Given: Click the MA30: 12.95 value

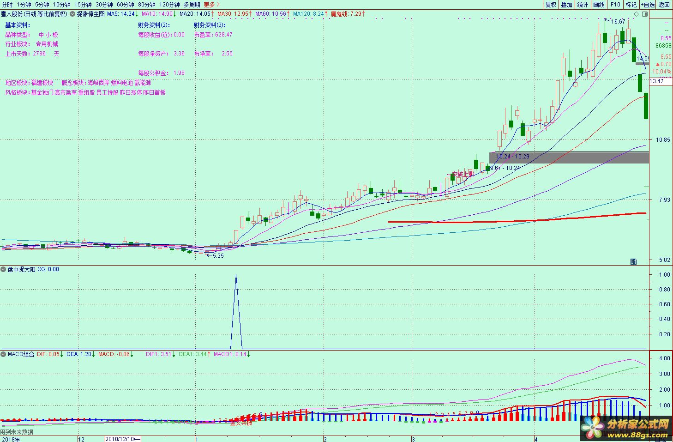Looking at the screenshot, I should coord(235,14).
